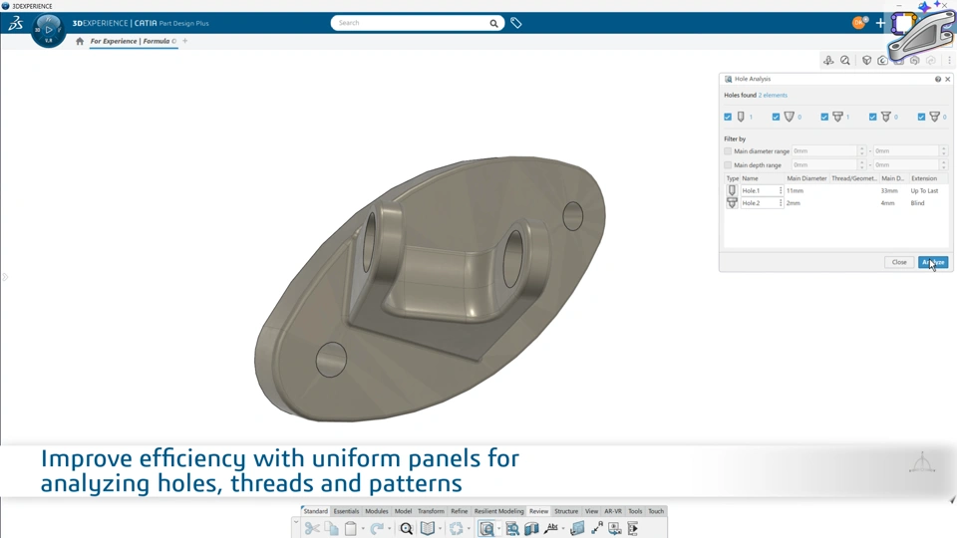The image size is (957, 538).
Task: Uncheck the tapered hole type checkbox
Action: pos(776,117)
